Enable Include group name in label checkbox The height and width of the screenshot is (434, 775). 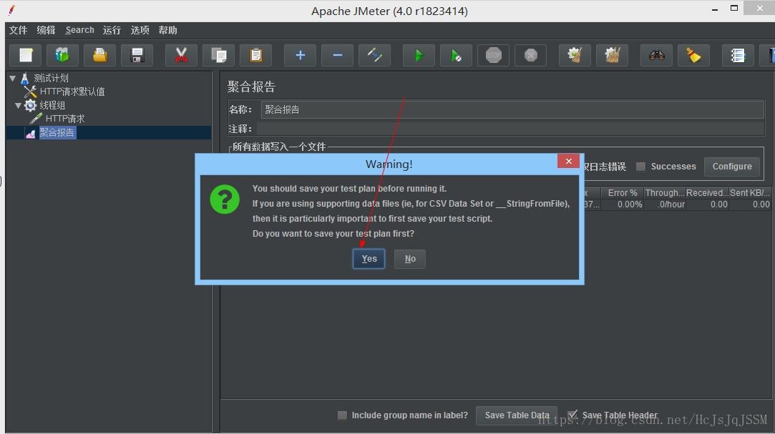(342, 415)
